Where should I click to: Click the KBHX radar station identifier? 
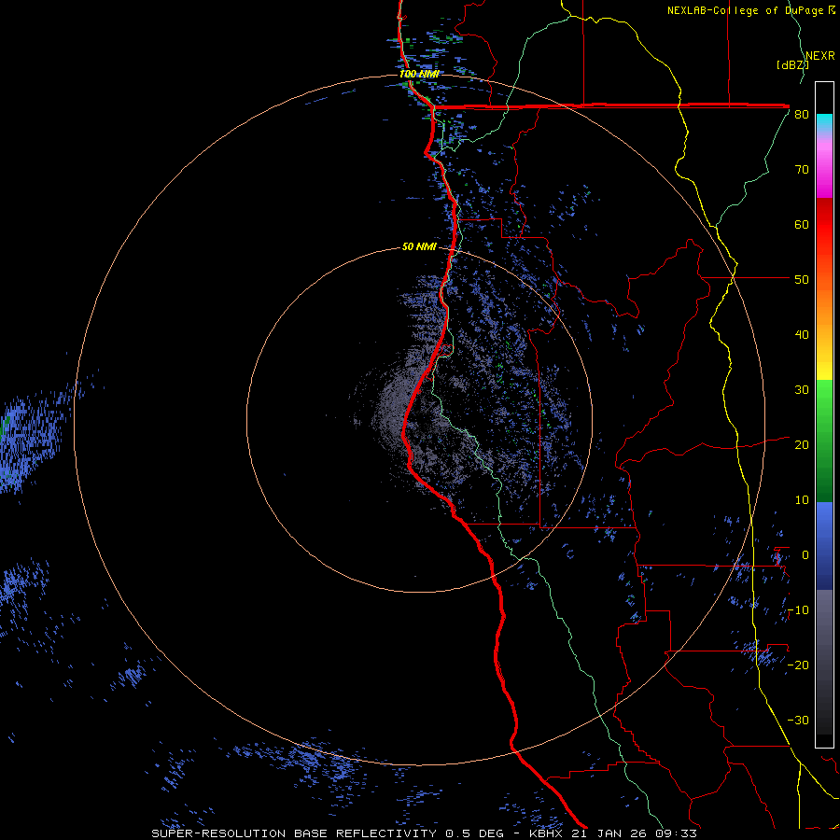[x=548, y=833]
